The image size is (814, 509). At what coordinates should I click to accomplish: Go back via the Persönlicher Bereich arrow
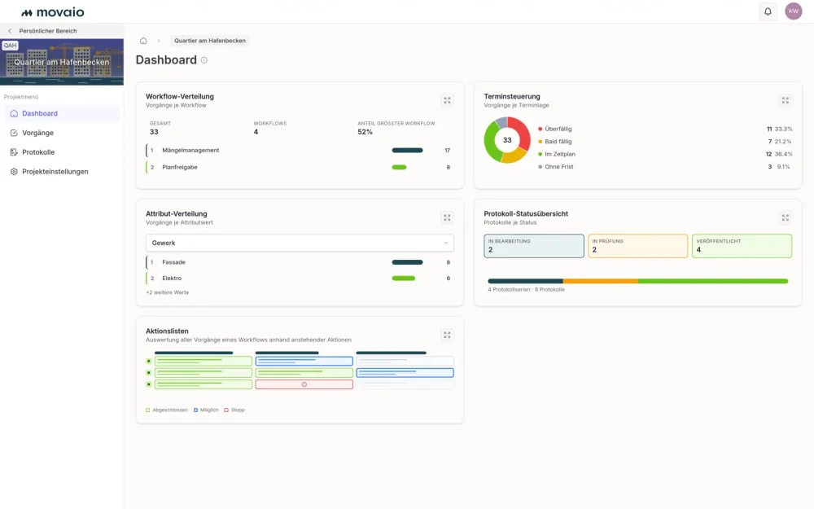pyautogui.click(x=9, y=31)
